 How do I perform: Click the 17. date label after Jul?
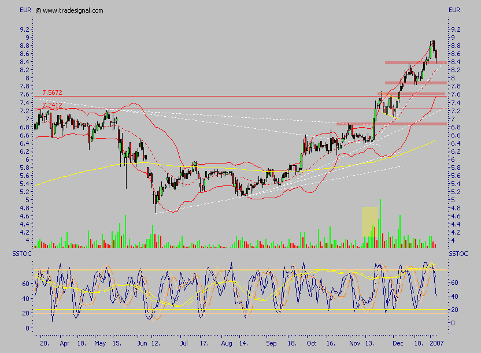click(204, 343)
